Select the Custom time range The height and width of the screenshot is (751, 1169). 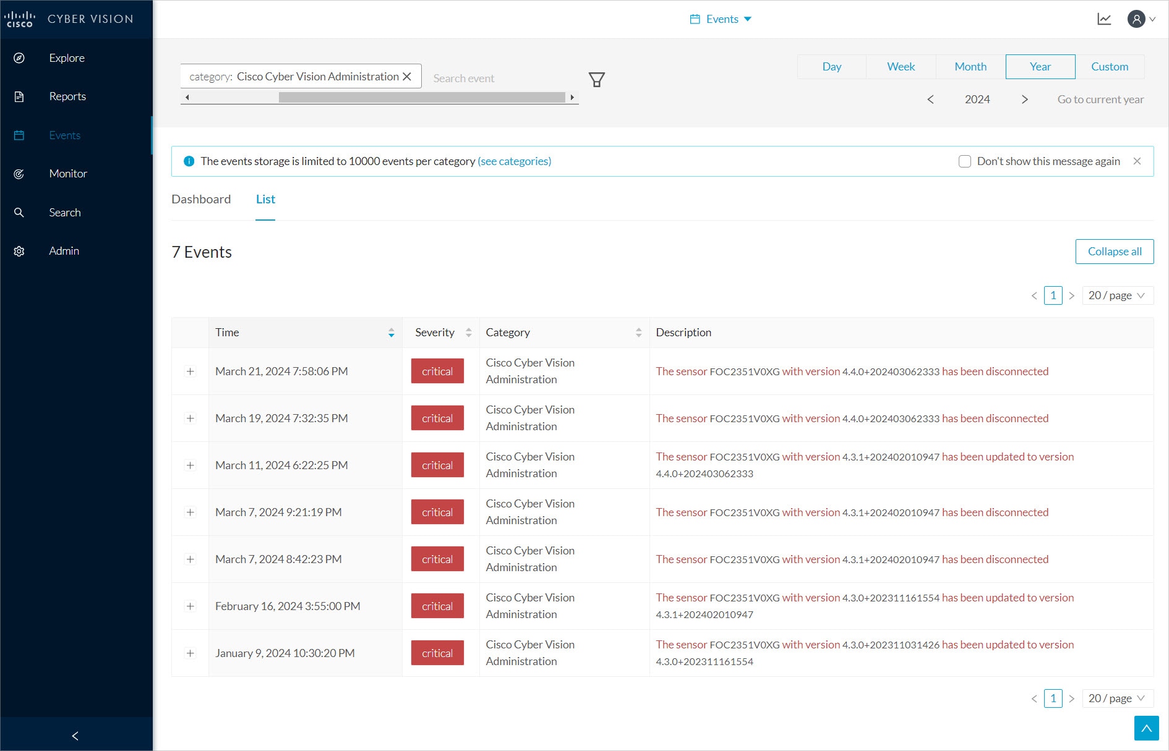pyautogui.click(x=1110, y=67)
